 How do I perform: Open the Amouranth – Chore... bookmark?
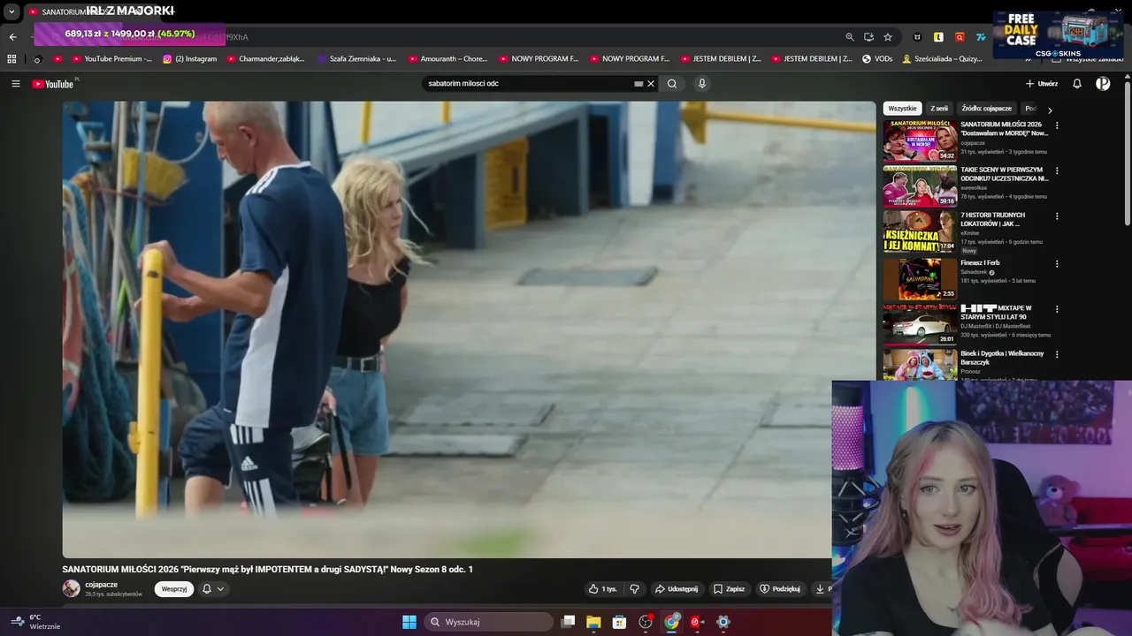[447, 59]
